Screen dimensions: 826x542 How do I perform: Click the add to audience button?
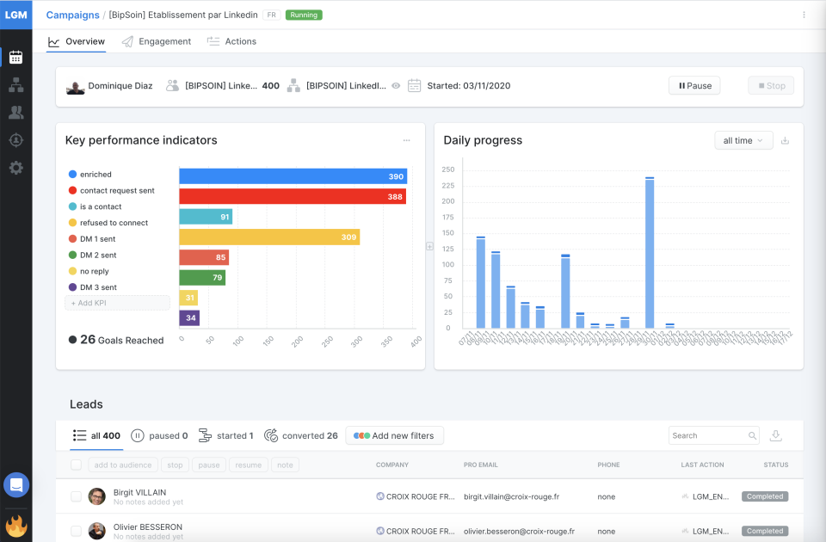tap(123, 465)
